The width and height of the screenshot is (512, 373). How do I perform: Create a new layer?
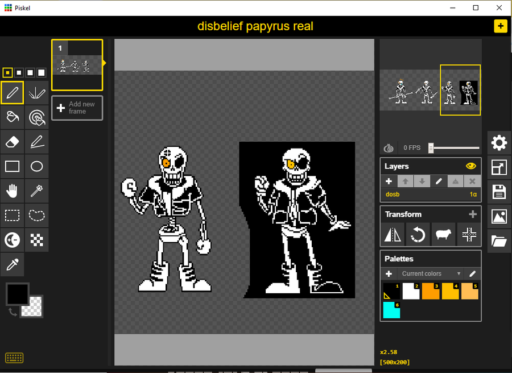pos(389,181)
